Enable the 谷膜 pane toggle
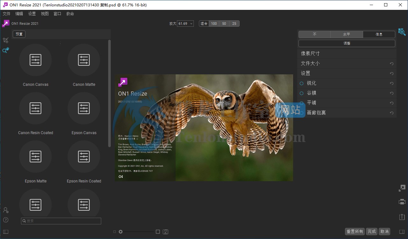This screenshot has height=239, width=408. [x=302, y=93]
